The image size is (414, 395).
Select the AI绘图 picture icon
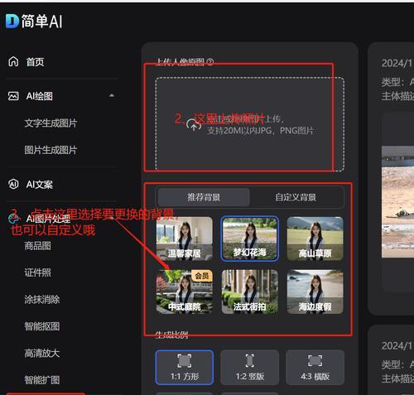(x=13, y=96)
